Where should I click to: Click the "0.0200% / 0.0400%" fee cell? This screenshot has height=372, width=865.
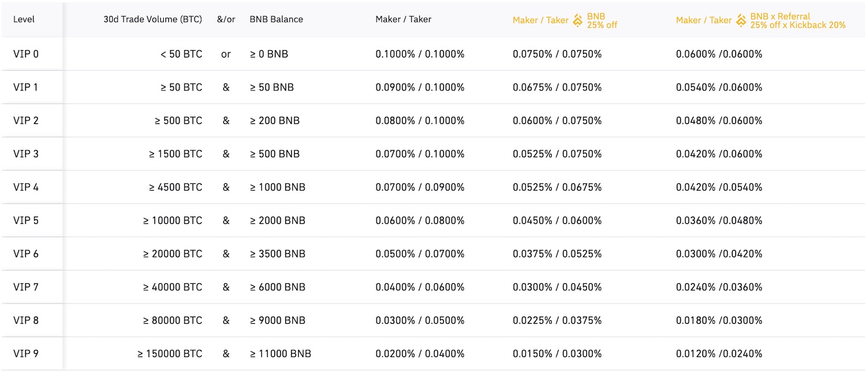(x=420, y=354)
